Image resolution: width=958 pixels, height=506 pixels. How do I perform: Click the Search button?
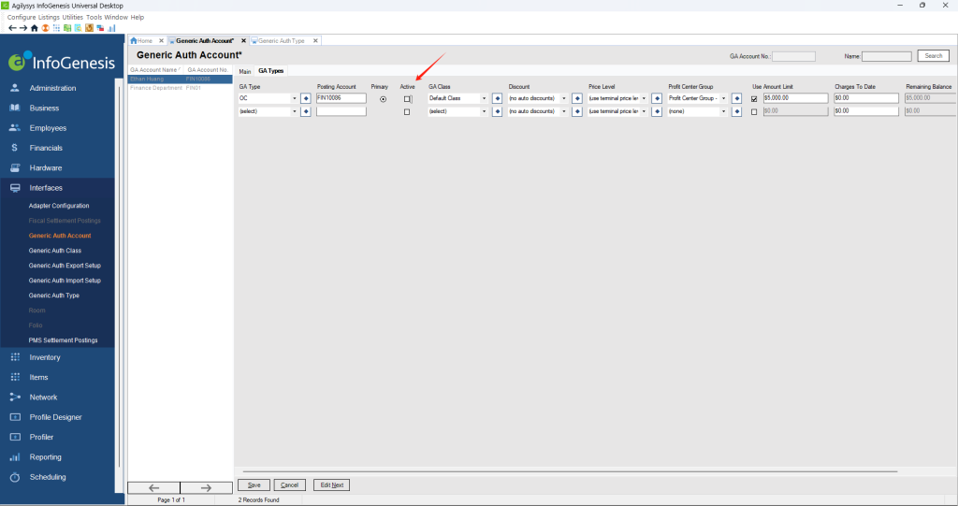point(934,55)
